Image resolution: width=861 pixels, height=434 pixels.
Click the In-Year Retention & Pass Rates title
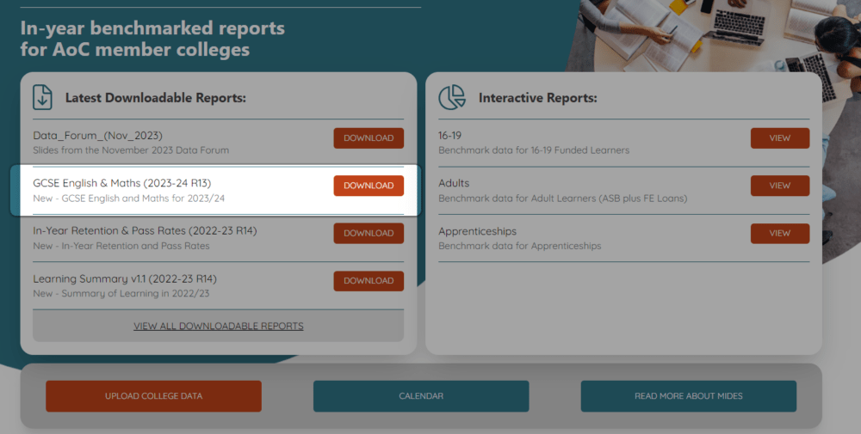click(145, 230)
